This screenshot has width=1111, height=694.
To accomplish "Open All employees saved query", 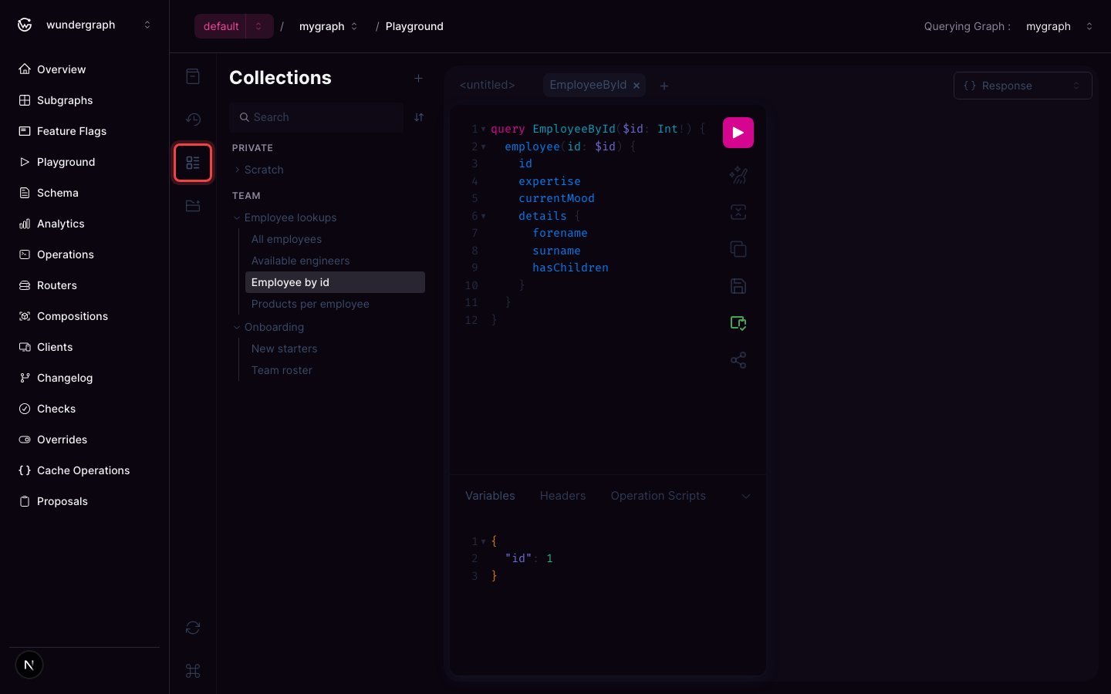I will [335, 239].
